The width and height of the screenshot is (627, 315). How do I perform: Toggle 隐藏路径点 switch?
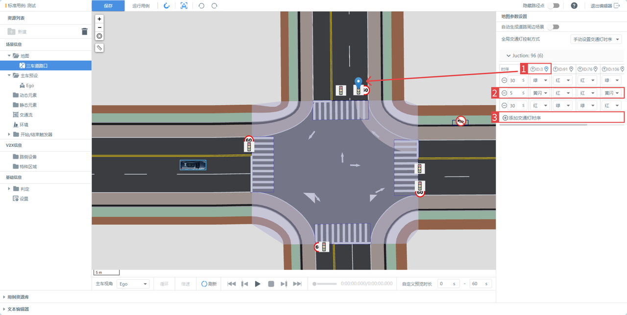point(553,6)
